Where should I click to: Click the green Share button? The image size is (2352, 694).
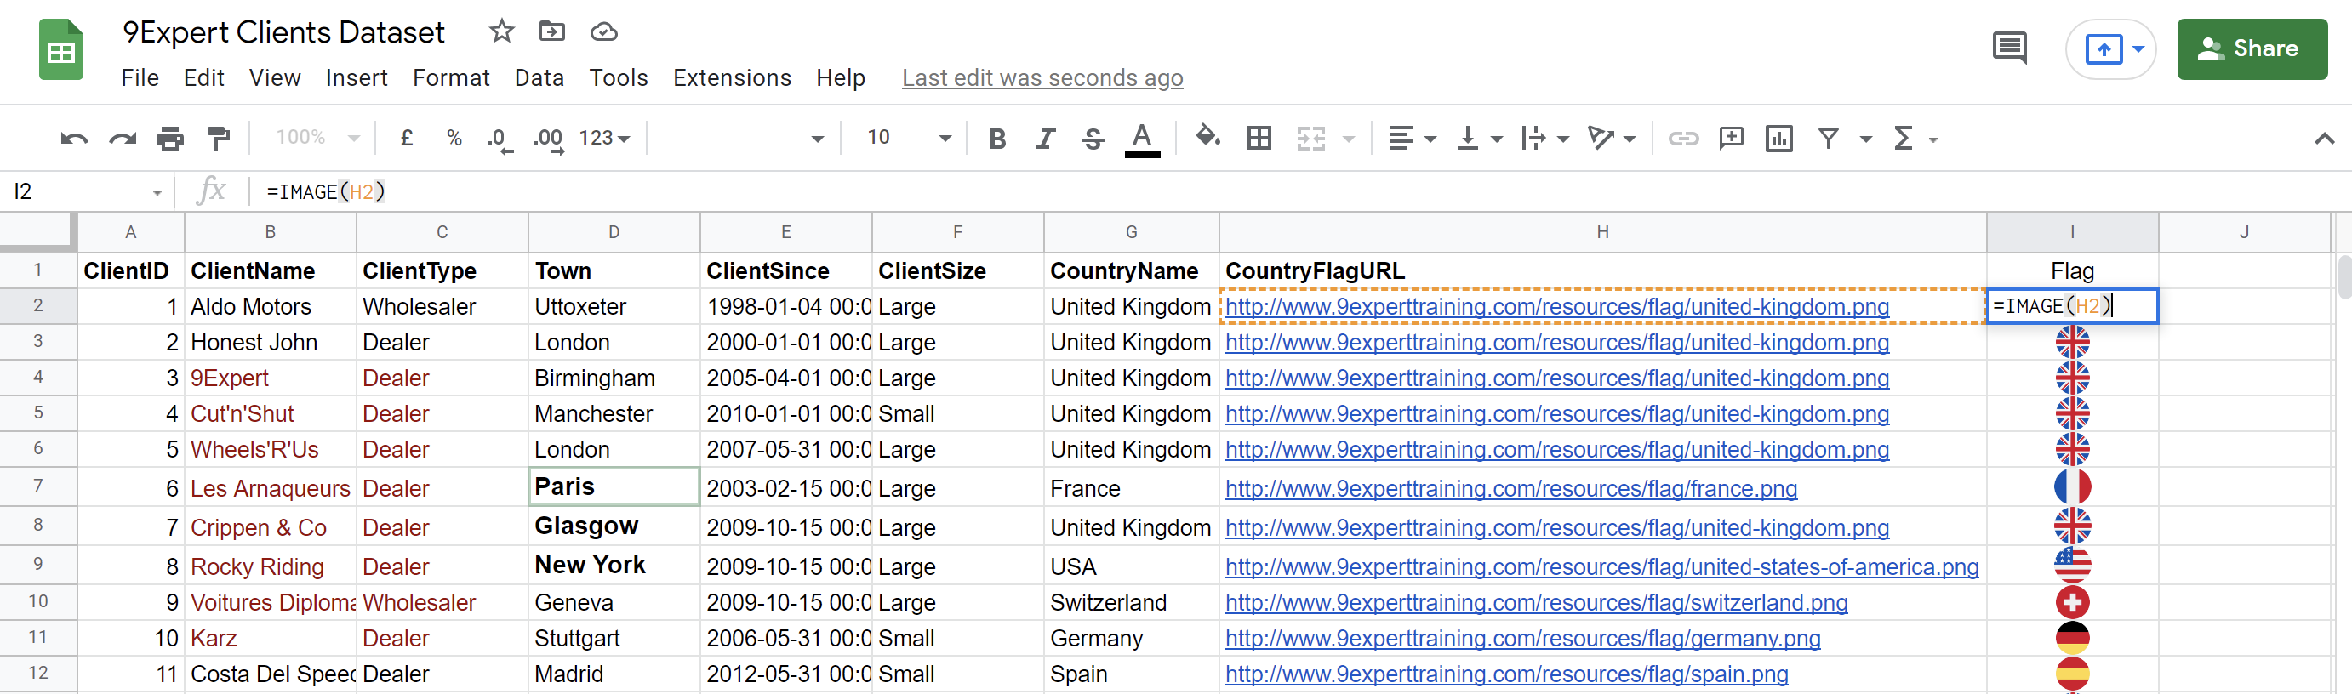[2252, 49]
